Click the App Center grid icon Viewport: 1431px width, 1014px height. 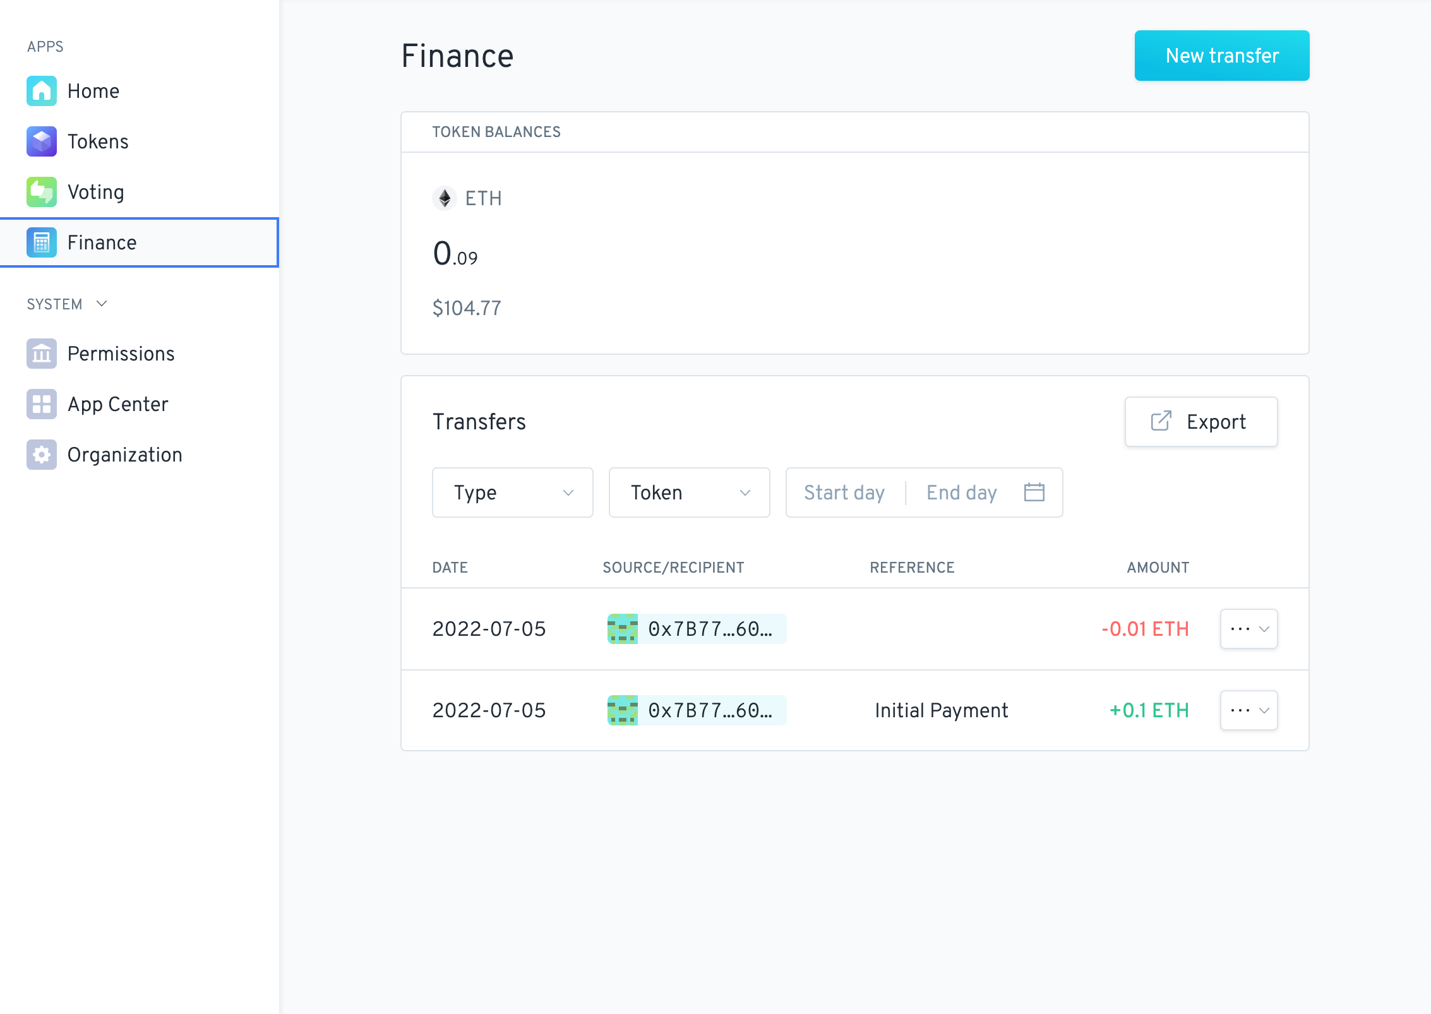pos(42,404)
